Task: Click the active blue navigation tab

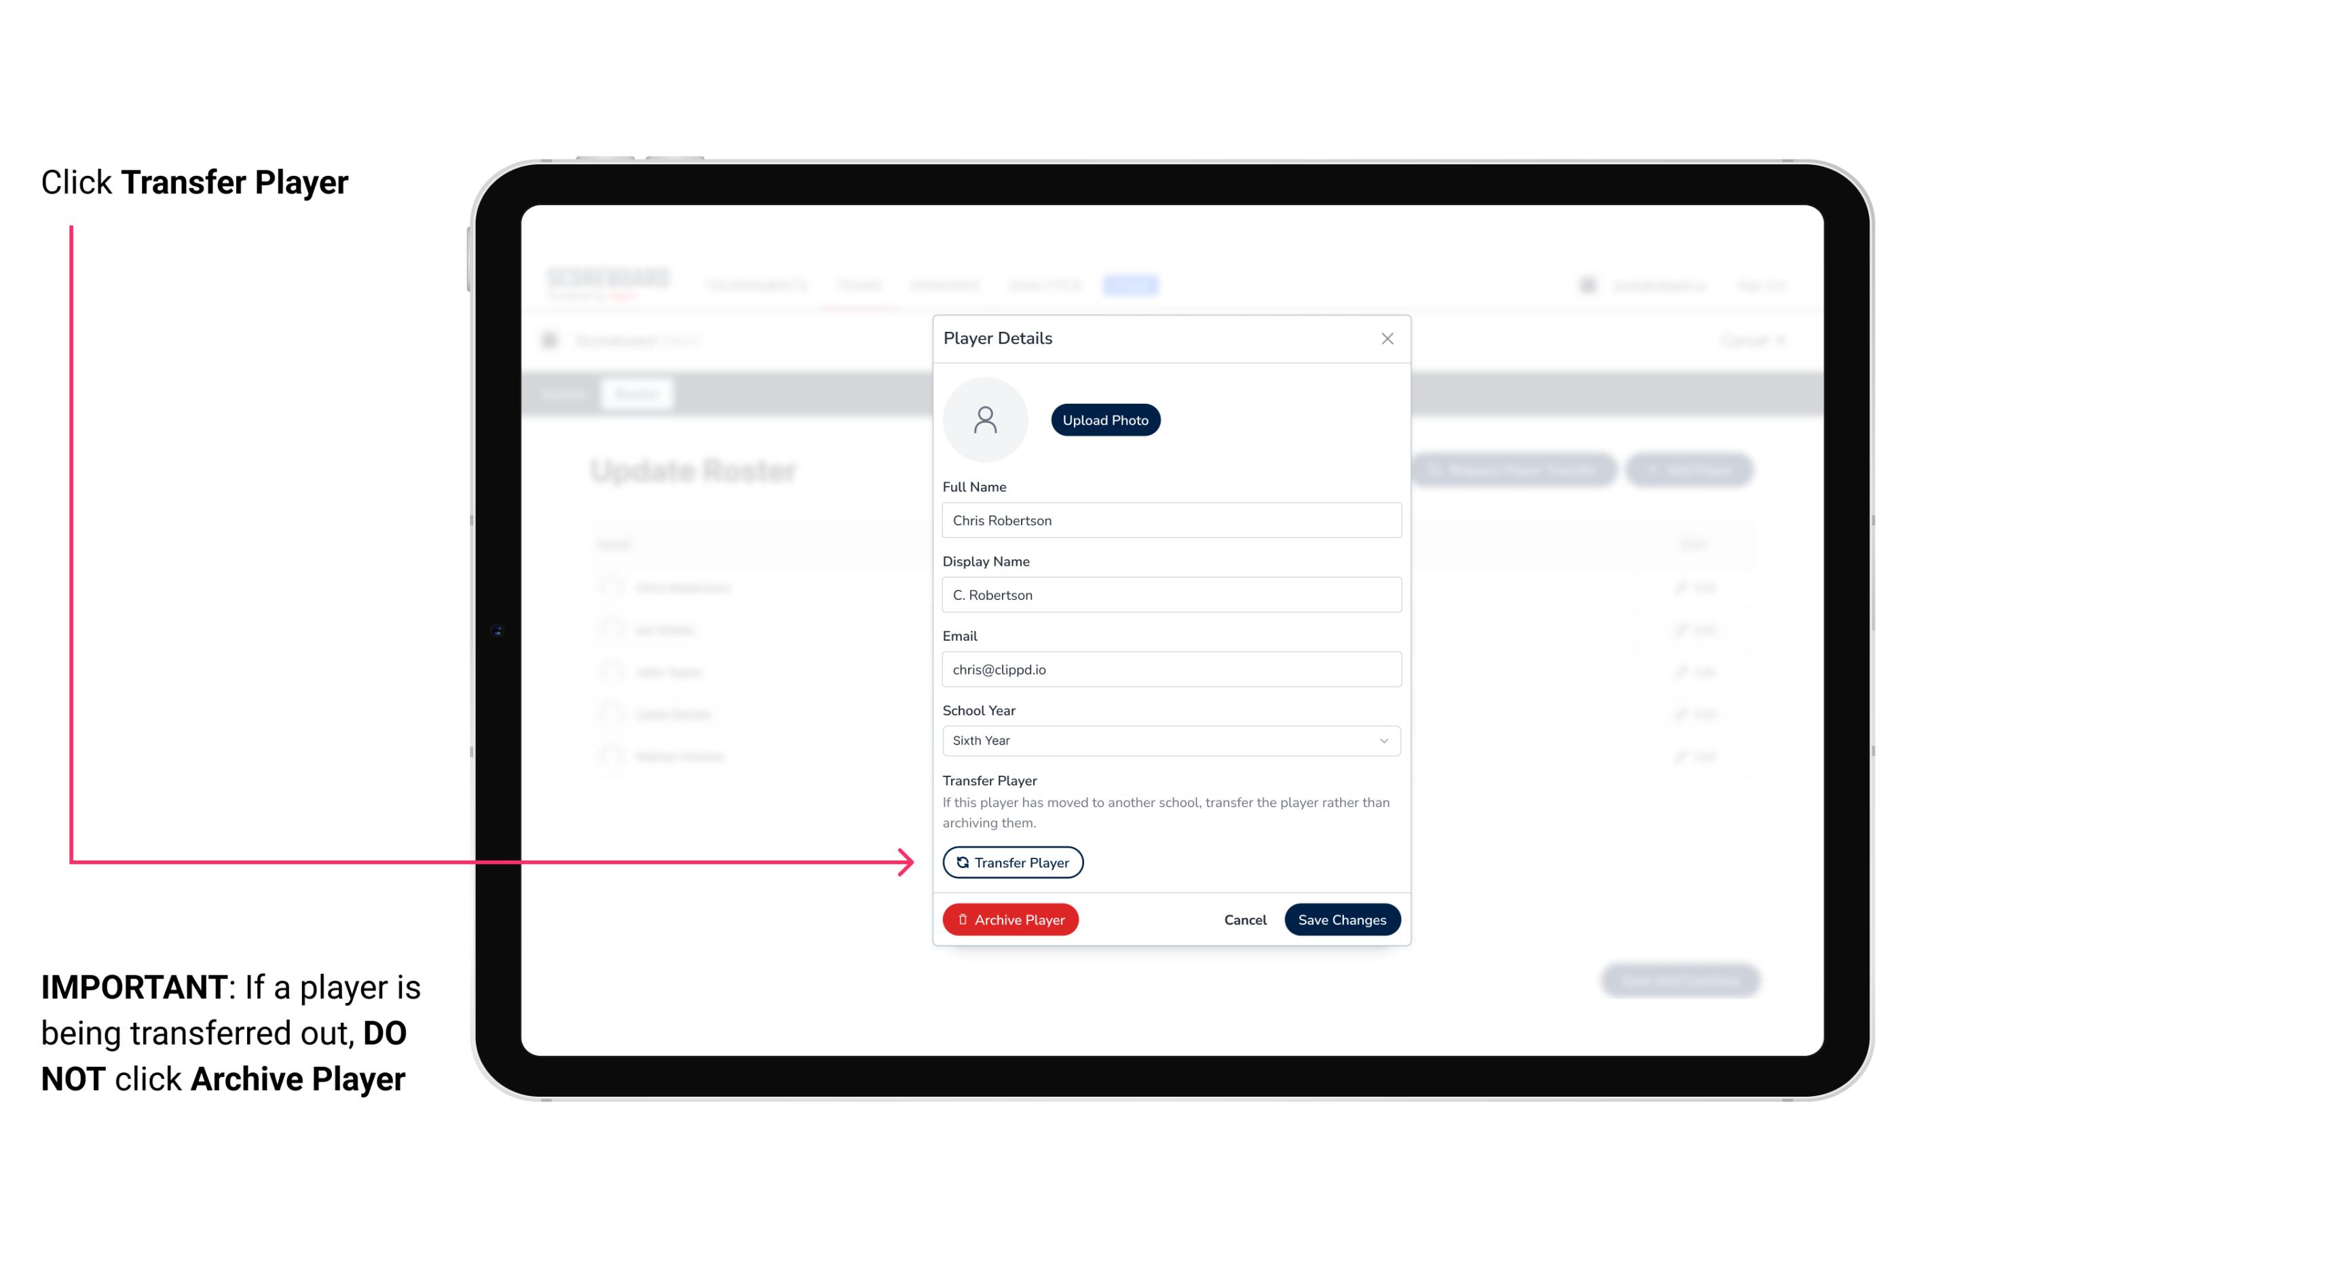Action: click(1132, 284)
